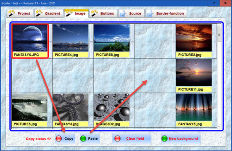The width and height of the screenshot is (232, 151).
Task: Click the help question mark in title bar
Action: [x=214, y=3]
